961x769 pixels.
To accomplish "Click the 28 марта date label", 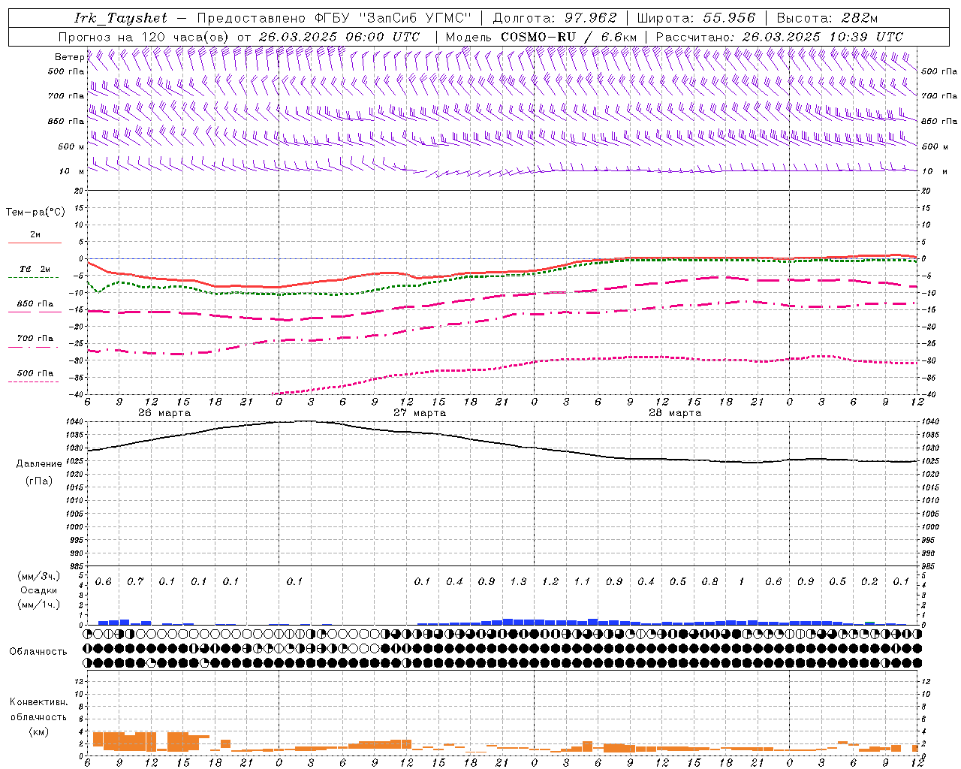I will (x=675, y=413).
